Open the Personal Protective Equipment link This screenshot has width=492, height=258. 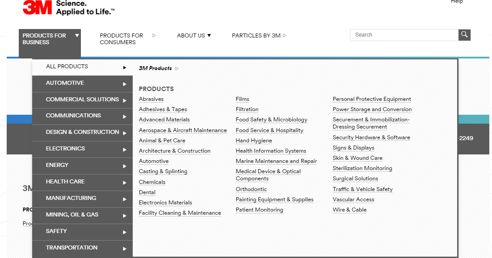click(x=371, y=99)
